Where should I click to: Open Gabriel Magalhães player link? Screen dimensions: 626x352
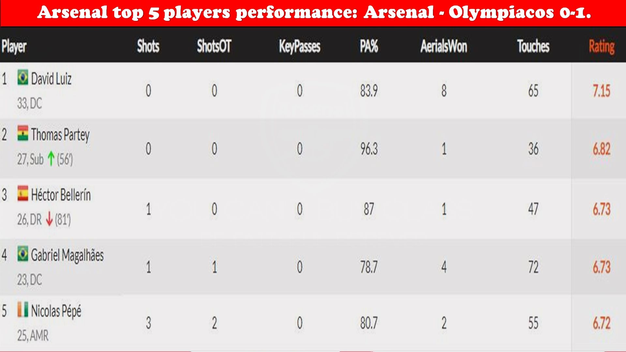[x=67, y=255]
